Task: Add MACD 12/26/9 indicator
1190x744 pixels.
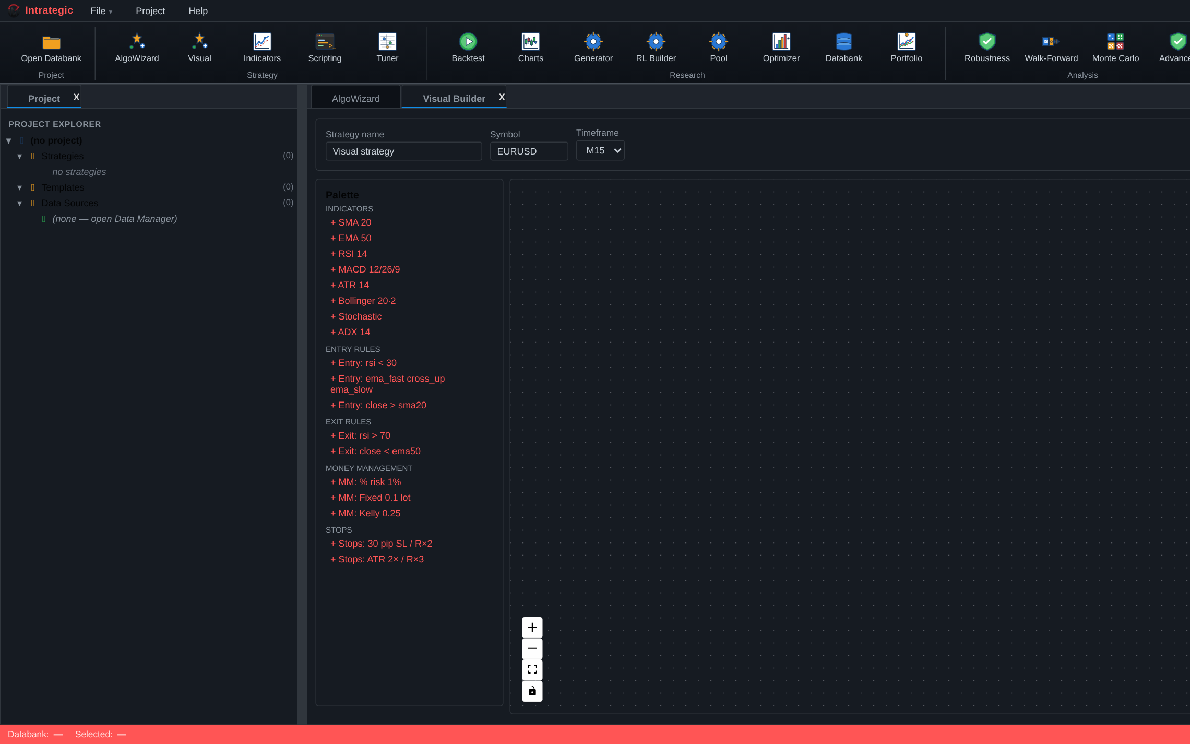Action: coord(365,269)
